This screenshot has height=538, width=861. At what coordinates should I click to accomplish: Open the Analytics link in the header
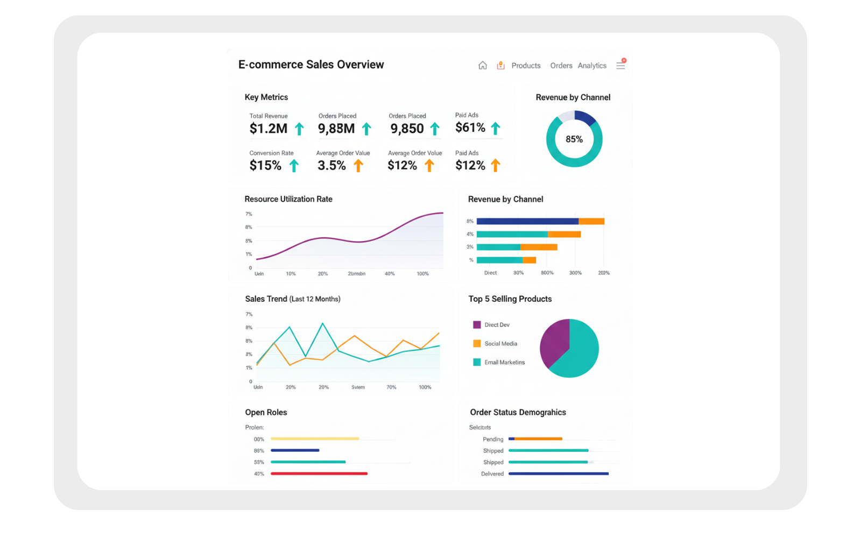(592, 66)
